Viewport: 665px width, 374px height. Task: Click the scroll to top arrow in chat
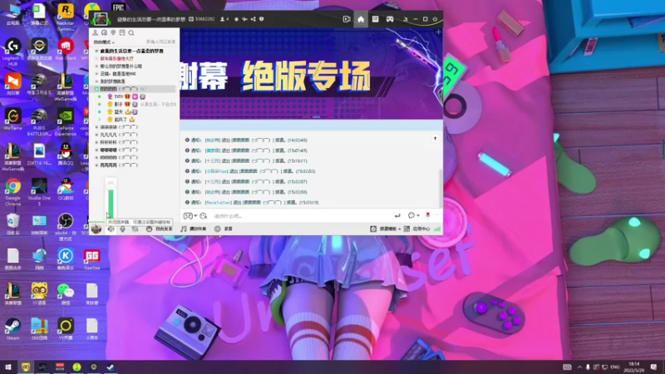point(435,138)
